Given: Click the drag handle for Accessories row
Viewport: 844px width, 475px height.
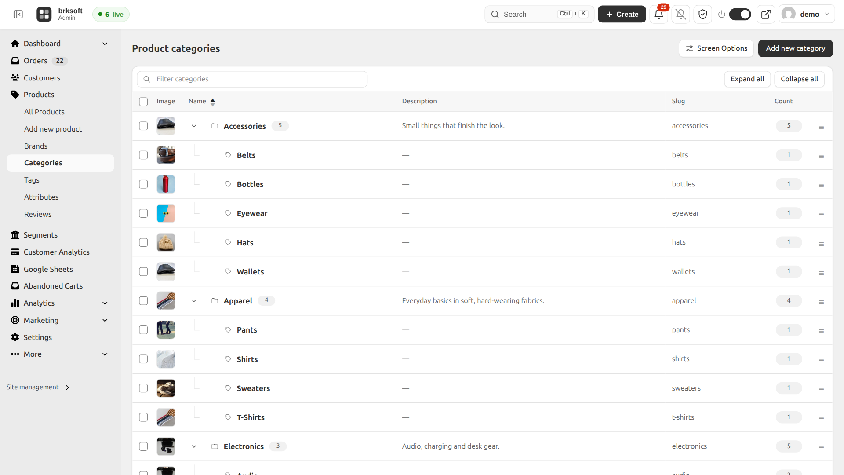Looking at the screenshot, I should coord(821,128).
